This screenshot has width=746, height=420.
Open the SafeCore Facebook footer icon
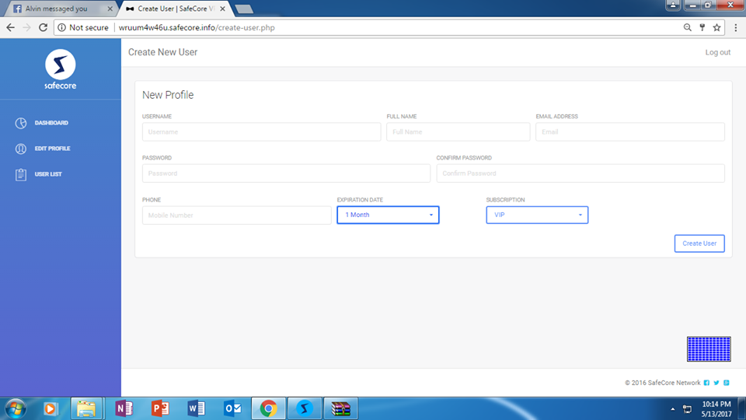click(x=706, y=383)
